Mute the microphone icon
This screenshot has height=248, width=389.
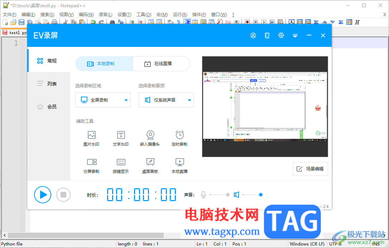point(203,195)
